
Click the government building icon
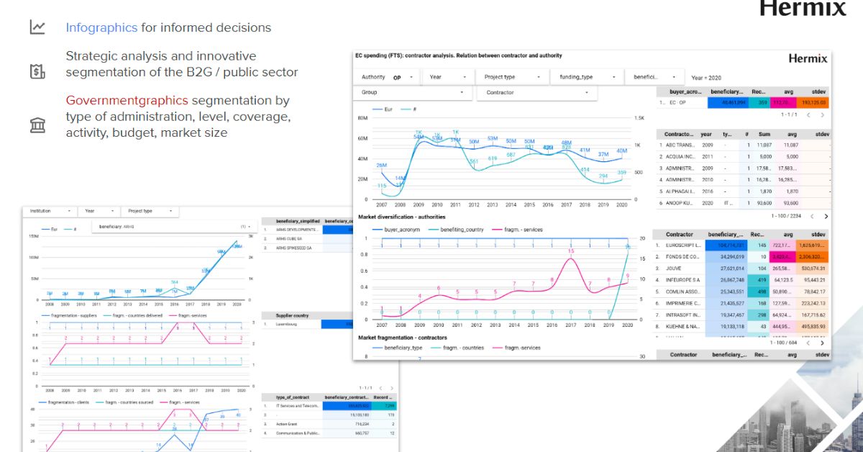[x=37, y=125]
